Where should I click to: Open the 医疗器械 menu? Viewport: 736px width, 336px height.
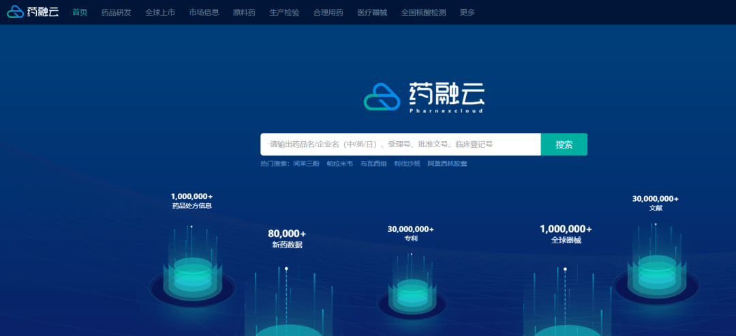tap(372, 13)
